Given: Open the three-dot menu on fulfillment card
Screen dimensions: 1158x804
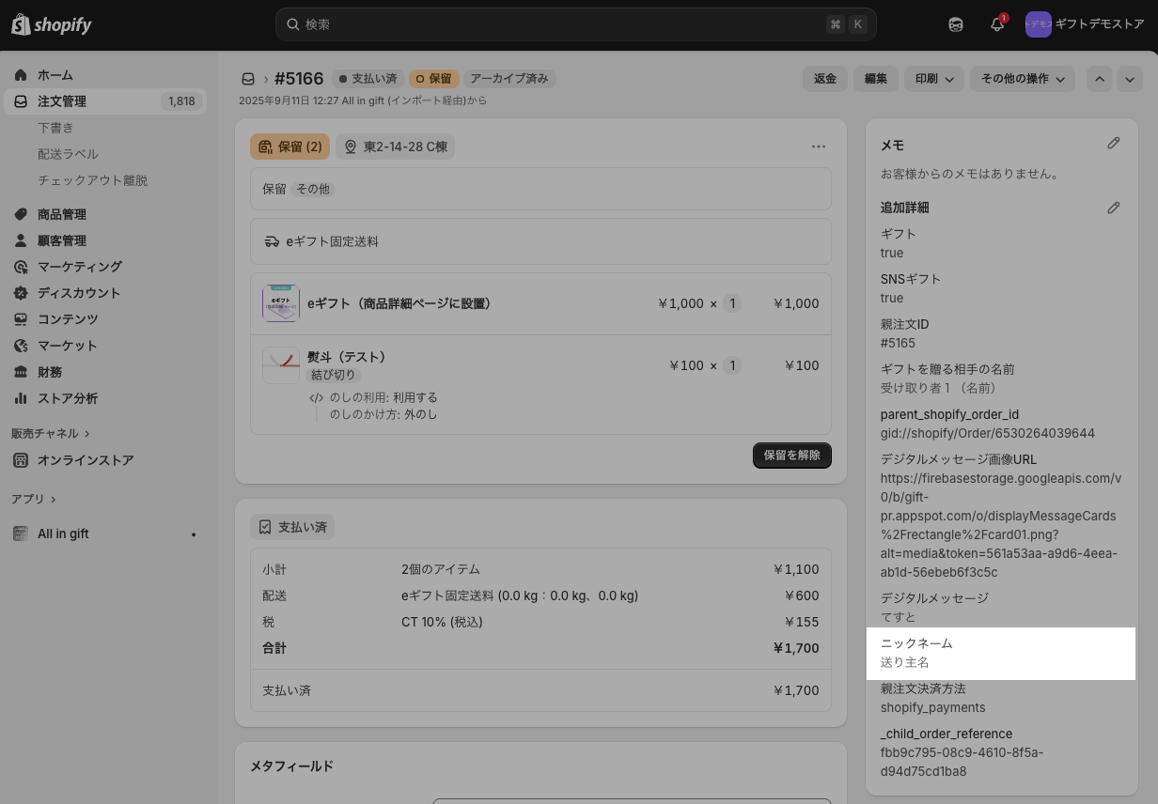Looking at the screenshot, I should (x=818, y=147).
